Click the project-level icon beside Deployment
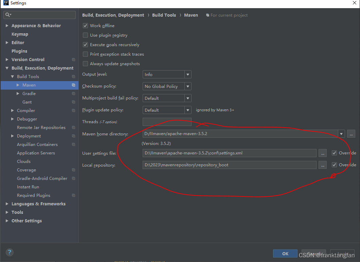 73,136
